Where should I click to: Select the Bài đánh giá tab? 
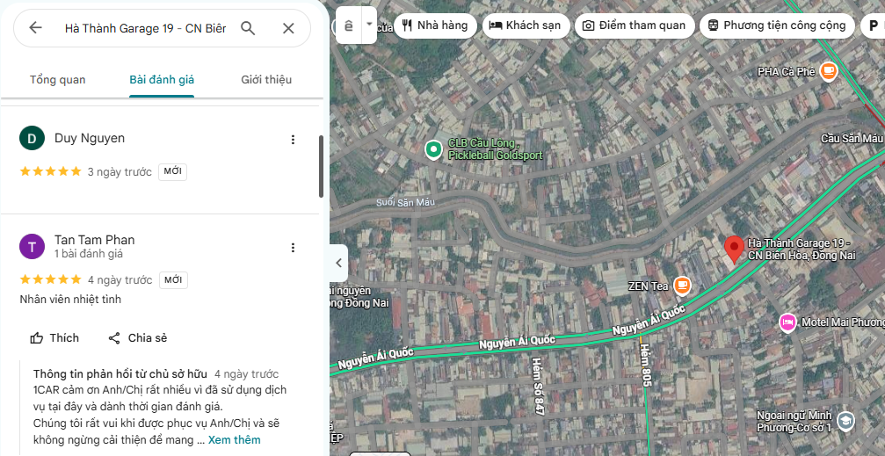[x=162, y=80]
